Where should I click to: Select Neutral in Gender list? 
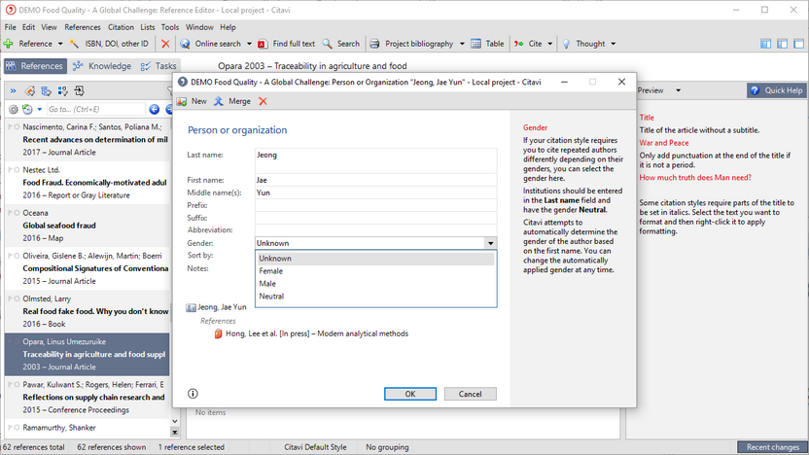click(375, 297)
